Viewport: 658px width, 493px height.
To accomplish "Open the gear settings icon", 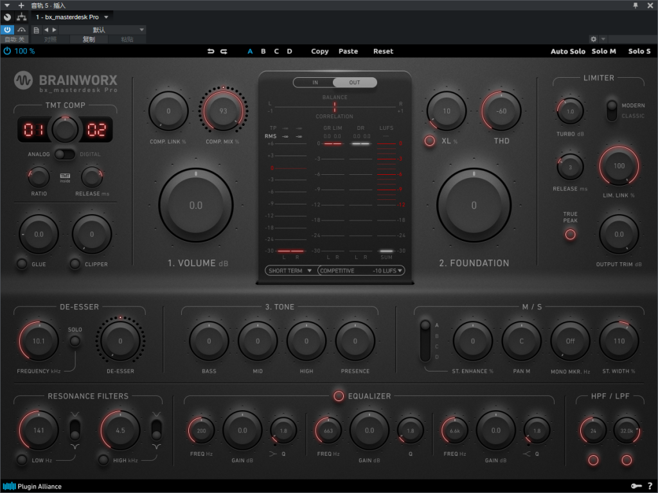I will (x=593, y=39).
